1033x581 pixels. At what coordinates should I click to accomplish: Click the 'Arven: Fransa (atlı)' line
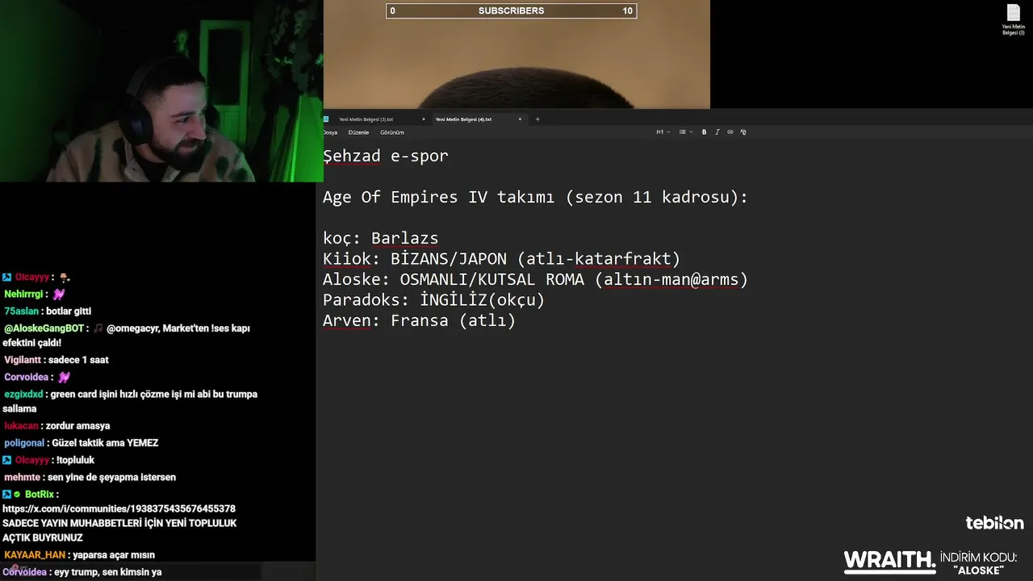click(420, 321)
